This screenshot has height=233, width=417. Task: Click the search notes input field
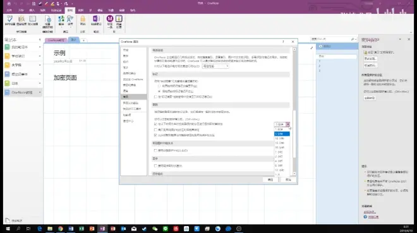[x=330, y=39]
